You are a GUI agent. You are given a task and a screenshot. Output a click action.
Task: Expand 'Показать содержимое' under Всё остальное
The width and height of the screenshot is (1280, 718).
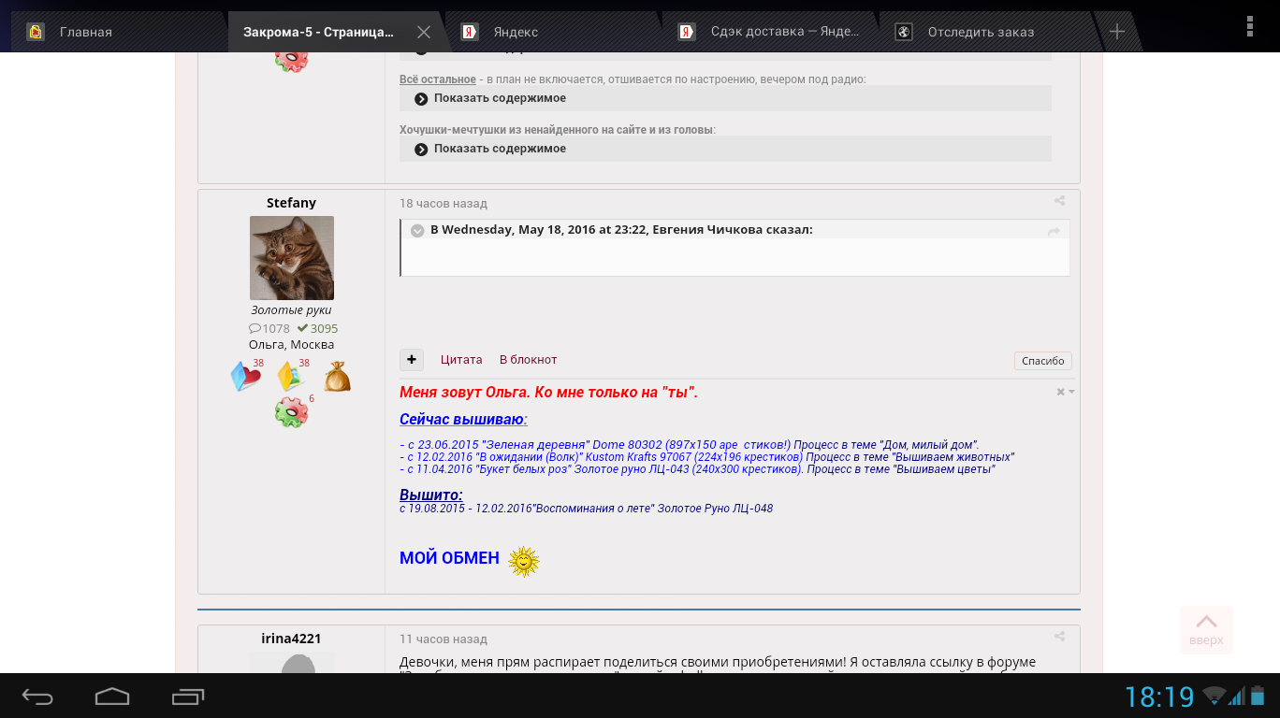tap(500, 98)
